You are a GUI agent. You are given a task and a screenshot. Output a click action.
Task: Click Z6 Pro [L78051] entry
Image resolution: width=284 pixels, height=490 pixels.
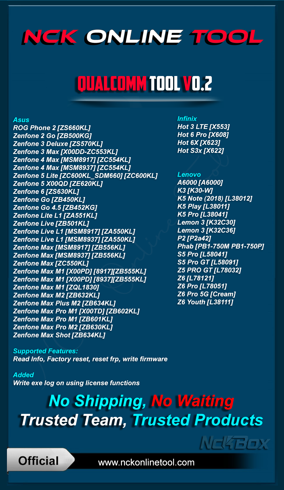[x=202, y=286]
